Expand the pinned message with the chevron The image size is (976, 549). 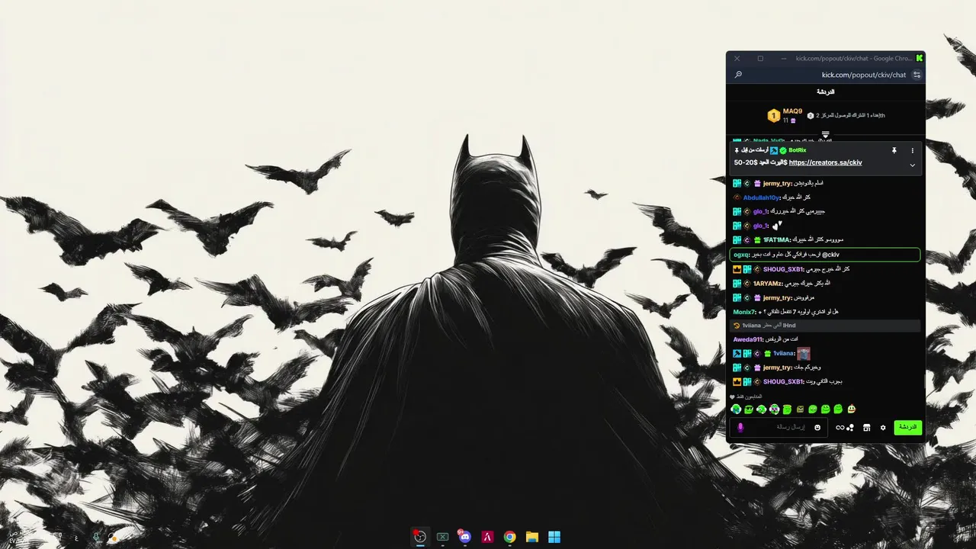click(x=912, y=165)
